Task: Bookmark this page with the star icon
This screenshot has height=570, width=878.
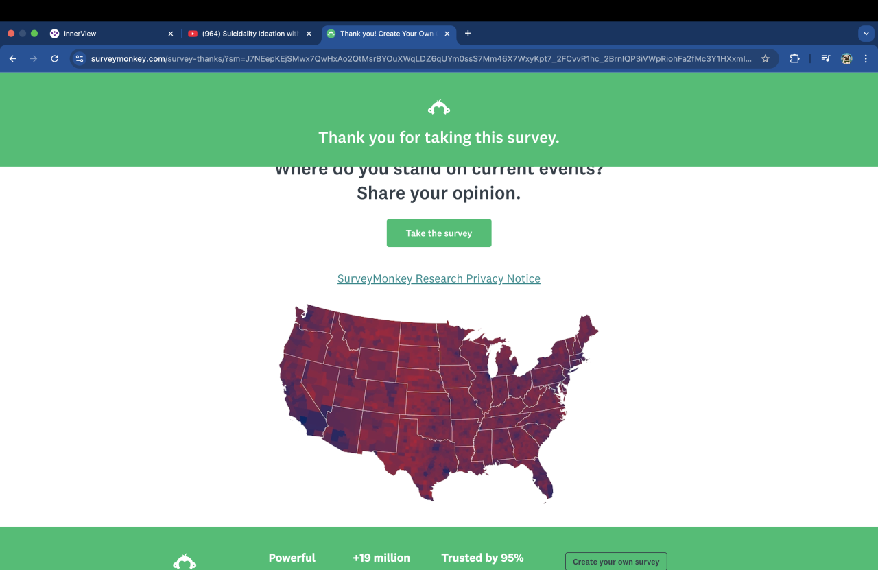Action: 766,59
